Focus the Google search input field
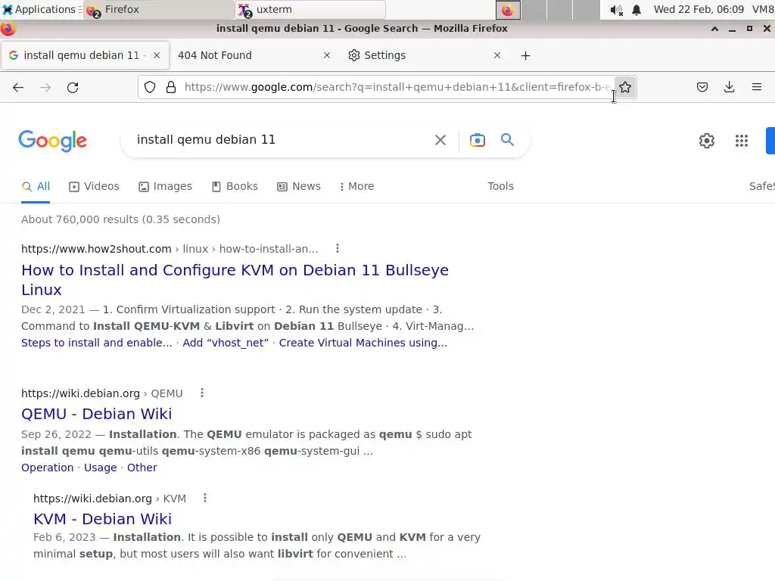Viewport: 775px width, 581px height. [x=282, y=140]
